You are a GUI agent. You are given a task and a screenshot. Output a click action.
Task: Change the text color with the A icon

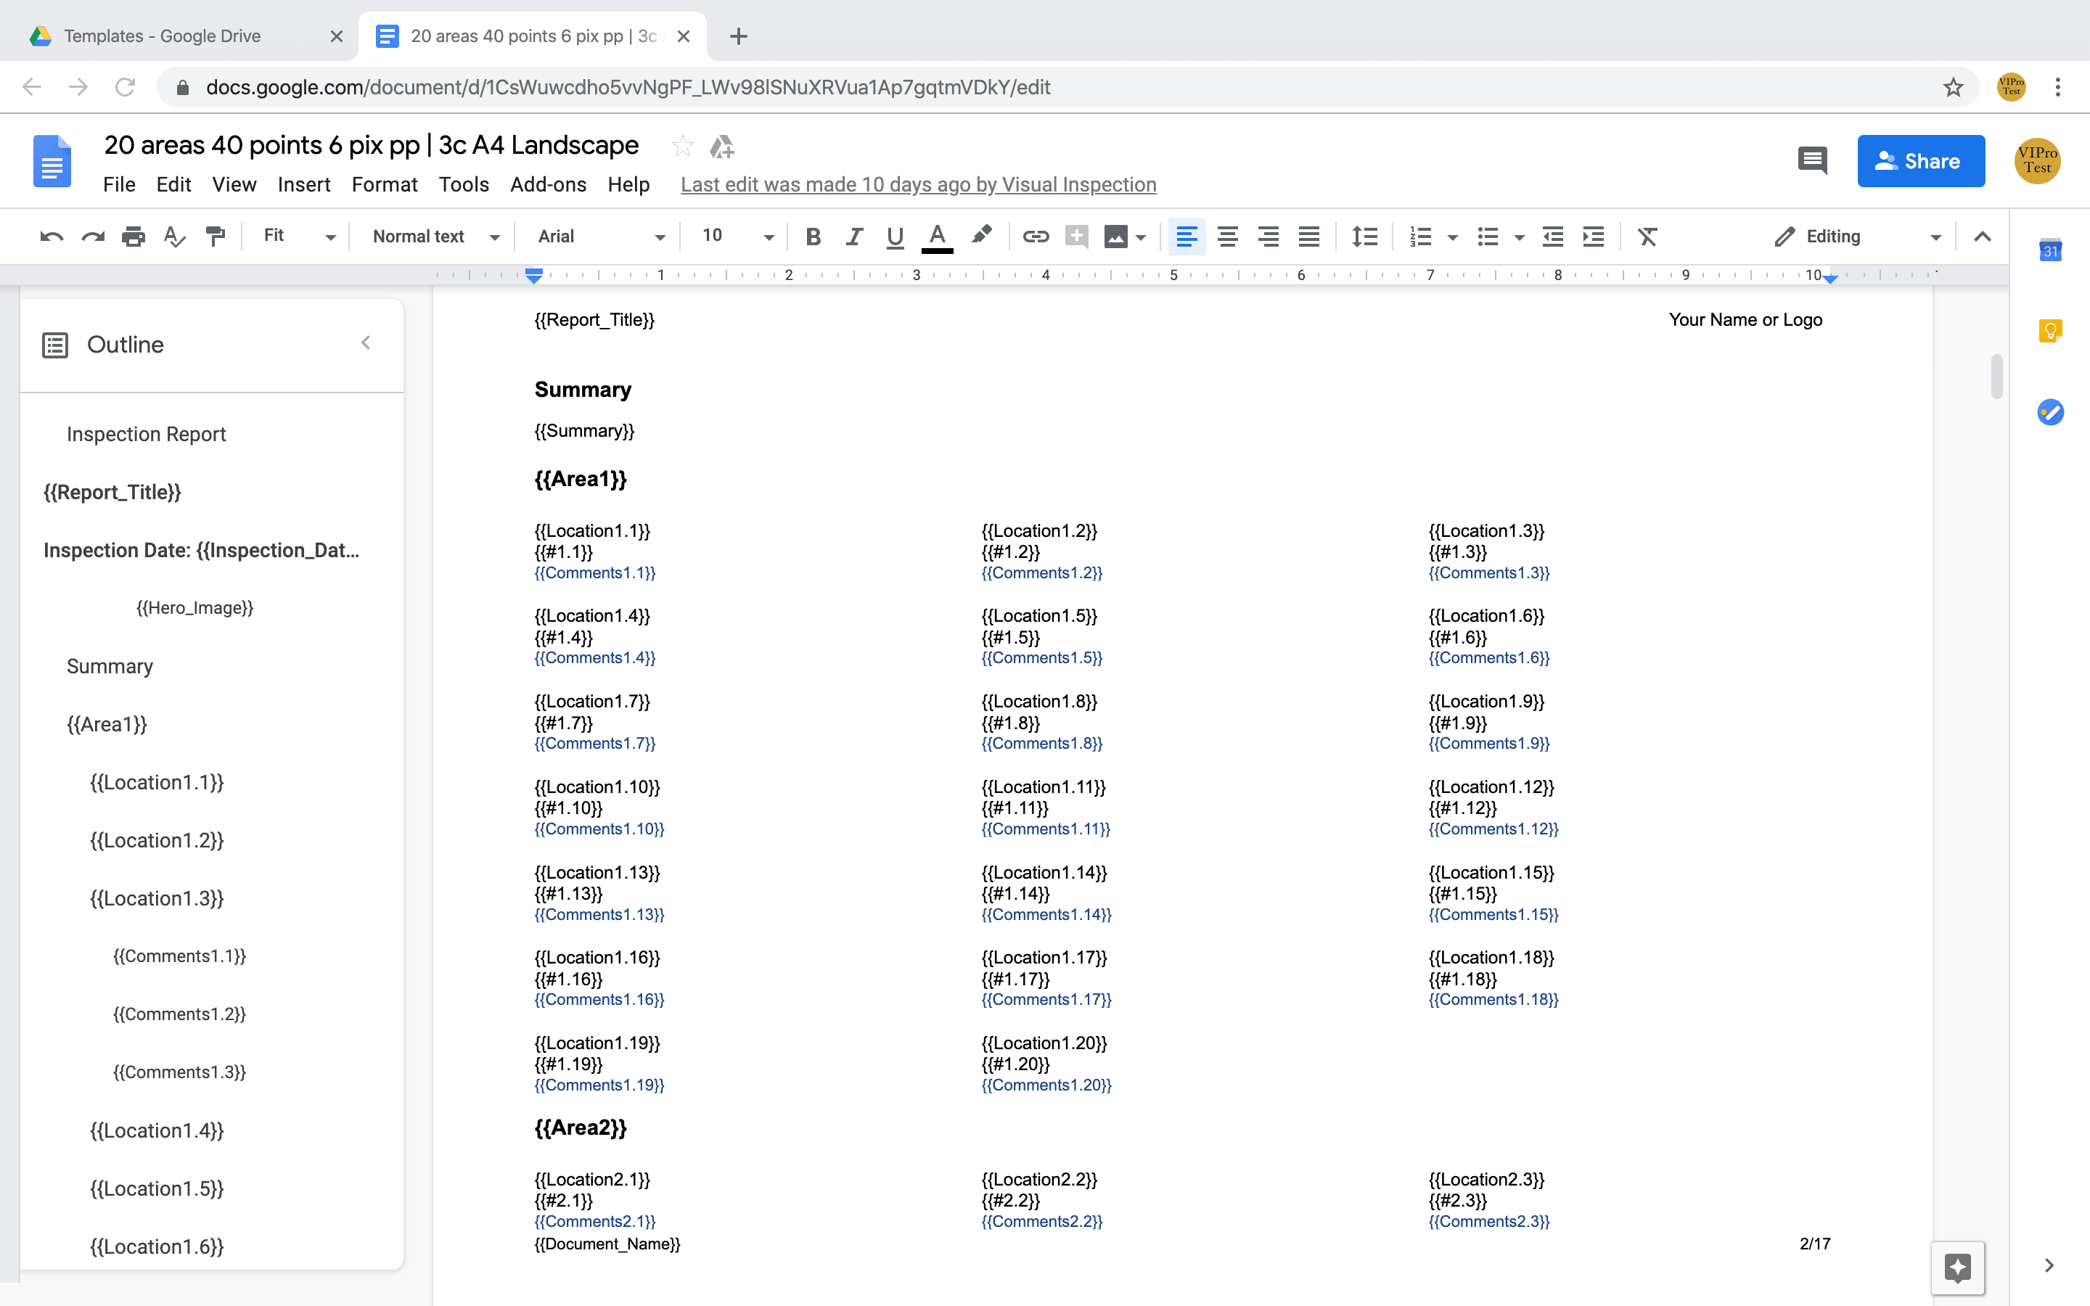pyautogui.click(x=937, y=237)
